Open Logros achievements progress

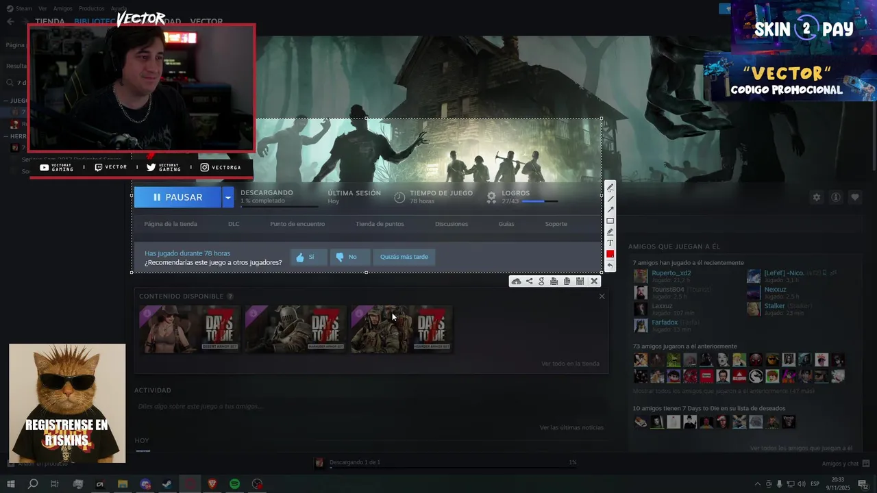coord(523,197)
